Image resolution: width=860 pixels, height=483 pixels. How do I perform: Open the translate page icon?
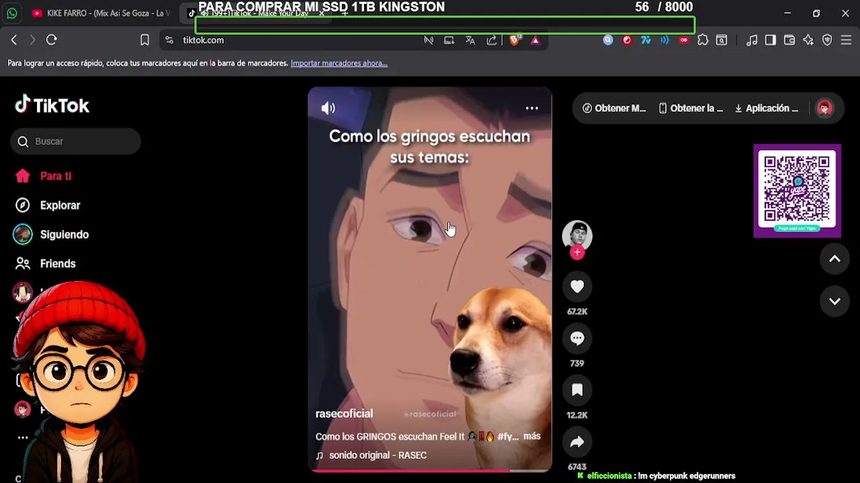470,40
